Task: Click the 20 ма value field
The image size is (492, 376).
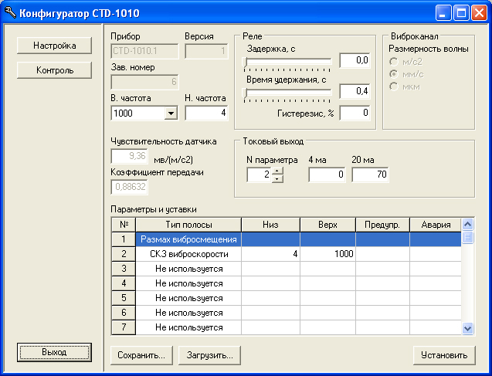Action: (x=370, y=175)
